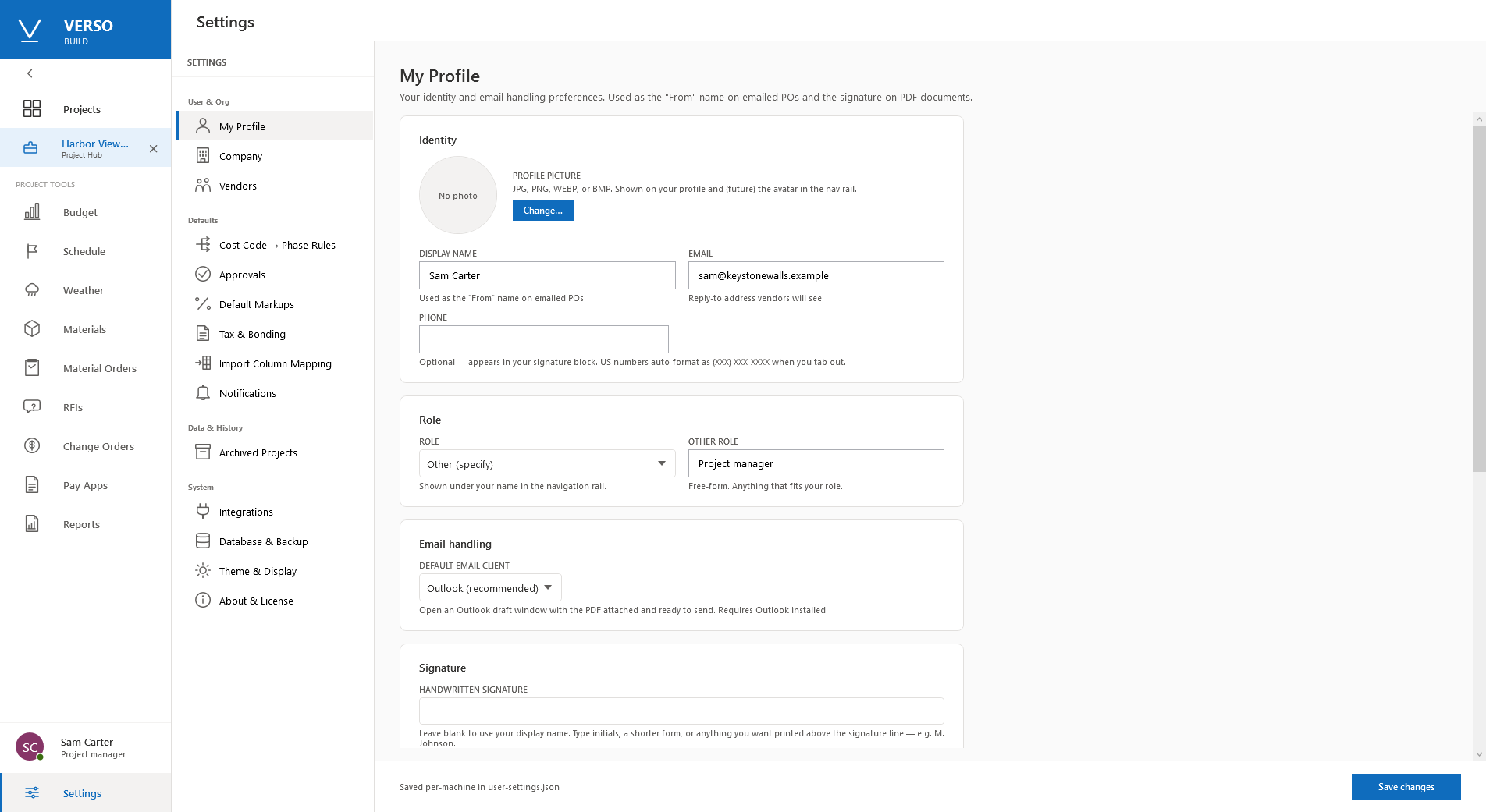This screenshot has width=1486, height=812.
Task: Click the vertical scrollbar thumb
Action: click(x=1479, y=299)
